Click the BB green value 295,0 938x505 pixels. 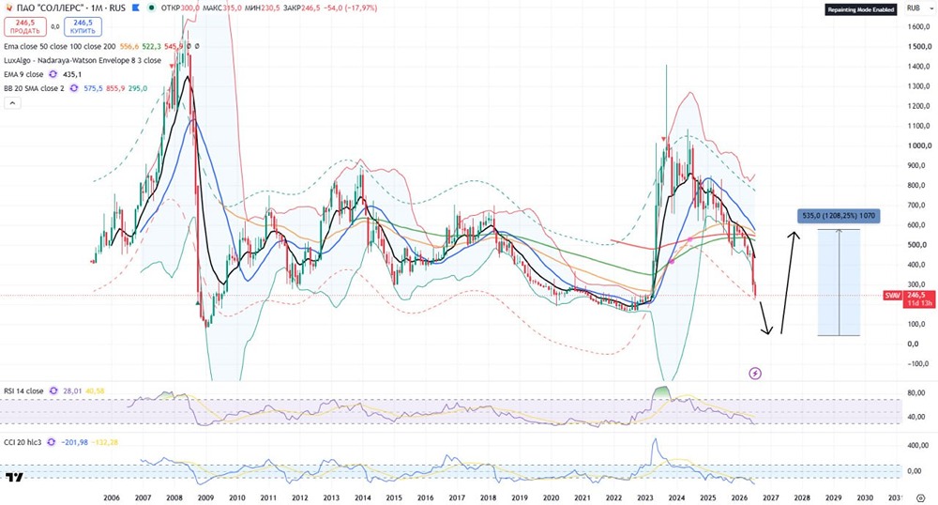pos(137,88)
